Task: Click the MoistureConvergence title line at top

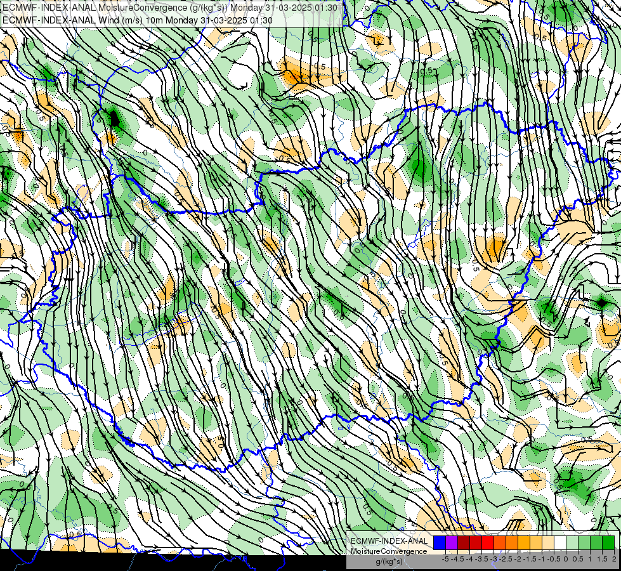Action: (170, 8)
